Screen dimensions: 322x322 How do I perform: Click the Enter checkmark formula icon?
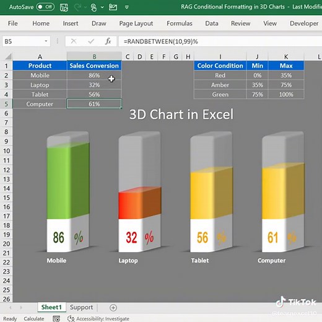[x=91, y=41]
